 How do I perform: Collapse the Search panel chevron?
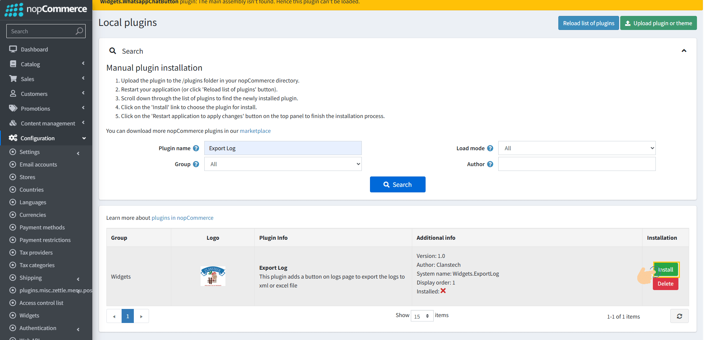tap(684, 51)
